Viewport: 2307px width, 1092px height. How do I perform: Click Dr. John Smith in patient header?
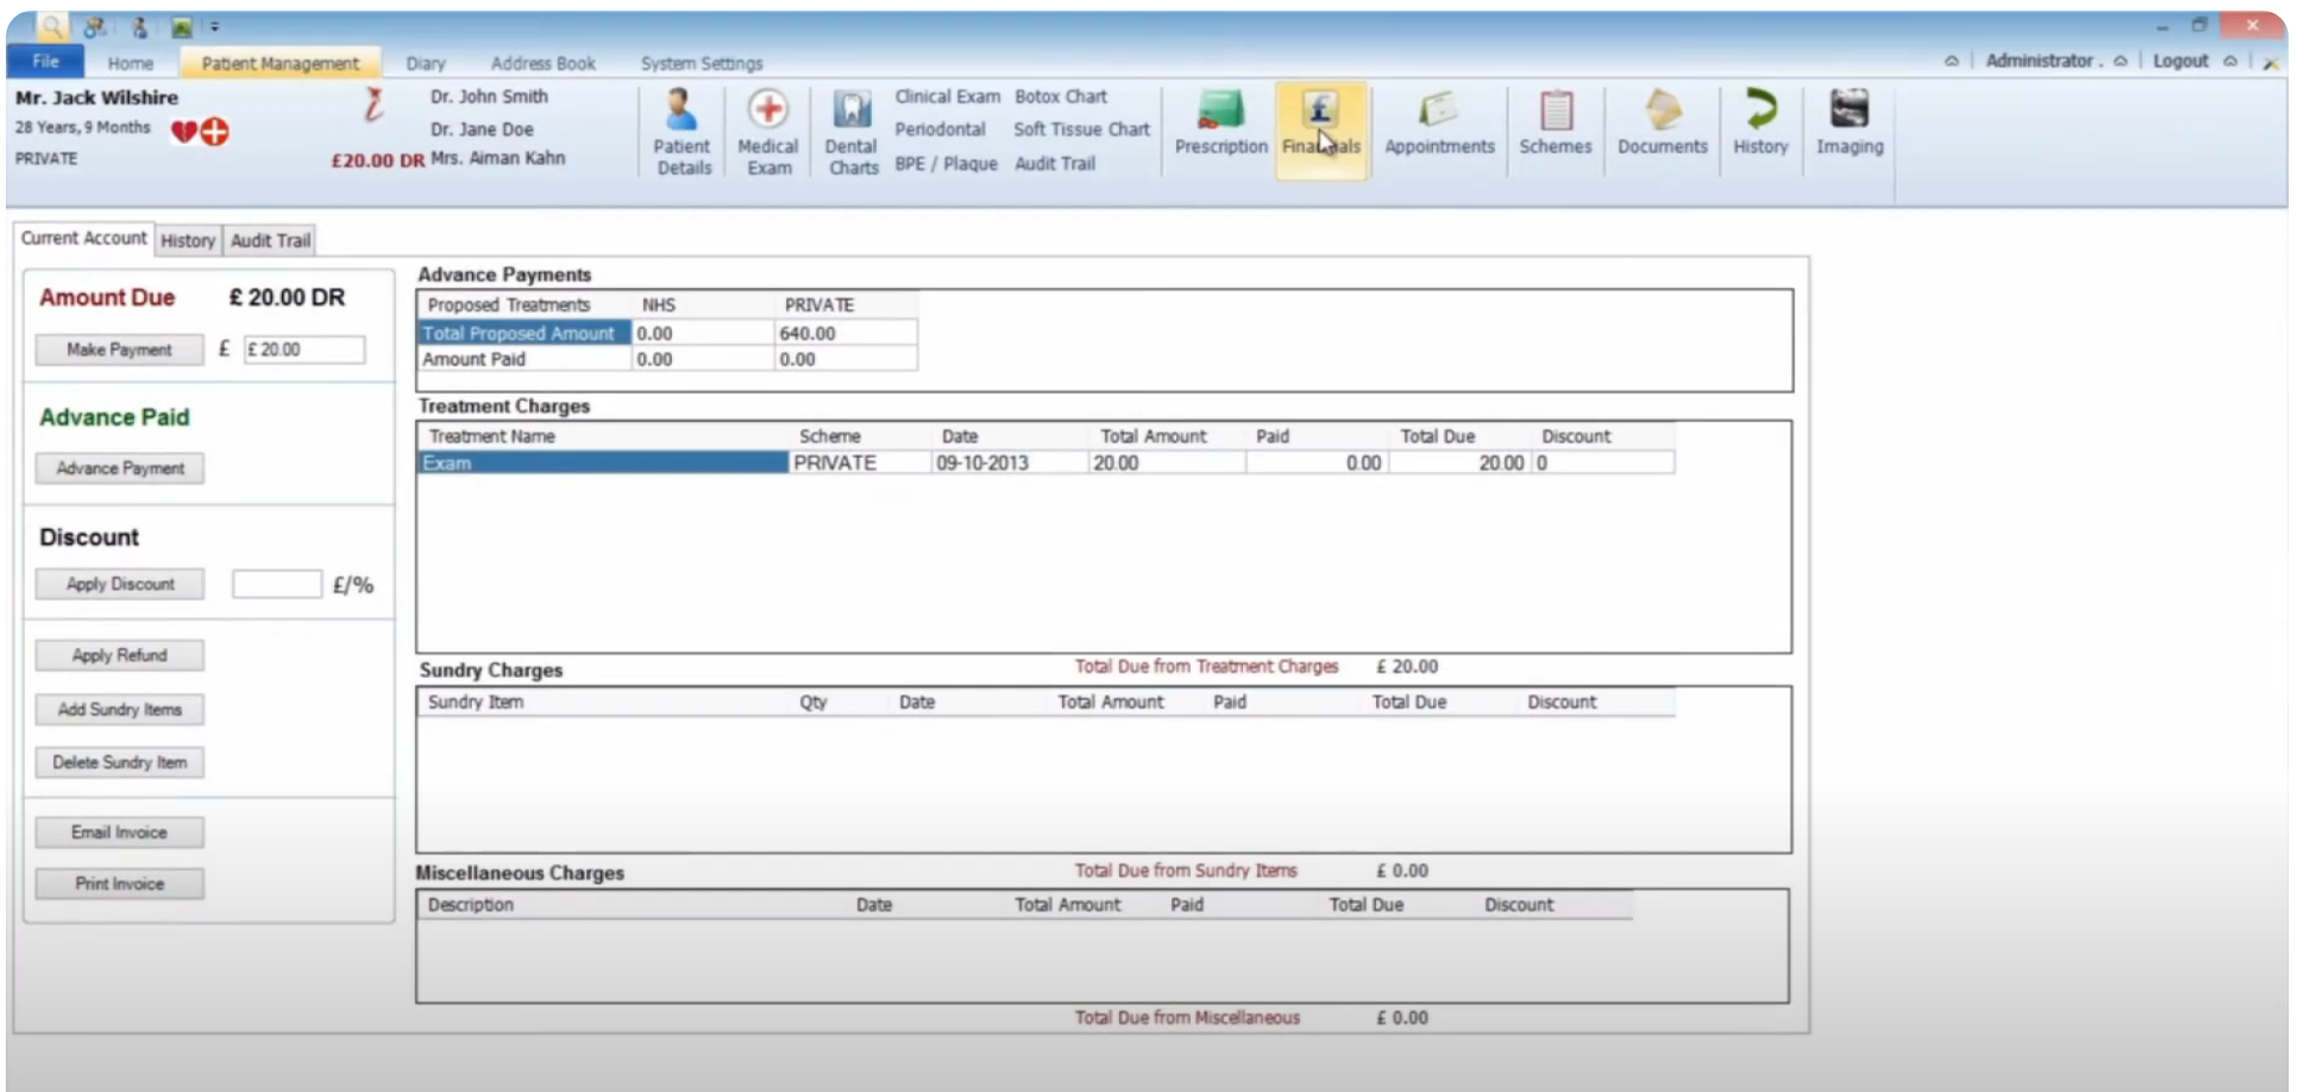489,97
